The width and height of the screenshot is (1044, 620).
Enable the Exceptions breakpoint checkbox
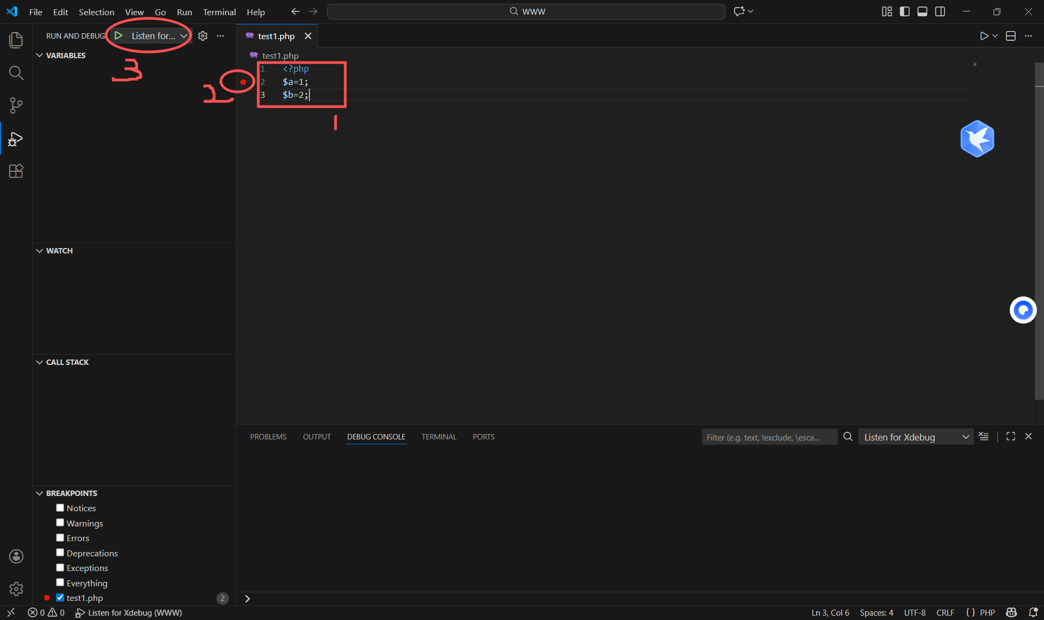point(60,568)
